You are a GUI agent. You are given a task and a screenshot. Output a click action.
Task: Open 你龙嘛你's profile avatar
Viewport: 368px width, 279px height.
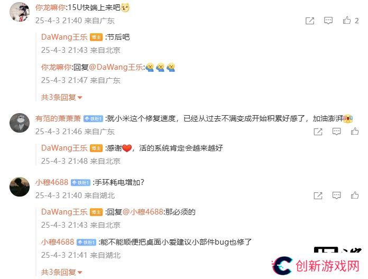point(20,12)
